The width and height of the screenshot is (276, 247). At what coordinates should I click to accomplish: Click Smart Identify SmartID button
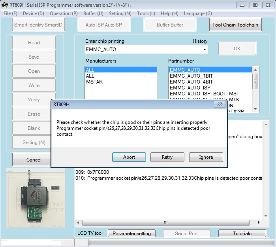38,25
